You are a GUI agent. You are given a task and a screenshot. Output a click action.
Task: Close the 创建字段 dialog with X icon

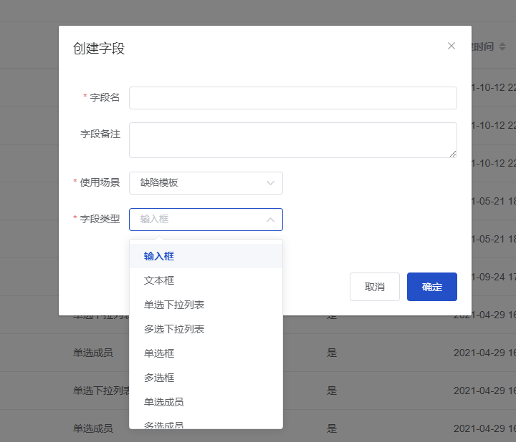[x=451, y=46]
